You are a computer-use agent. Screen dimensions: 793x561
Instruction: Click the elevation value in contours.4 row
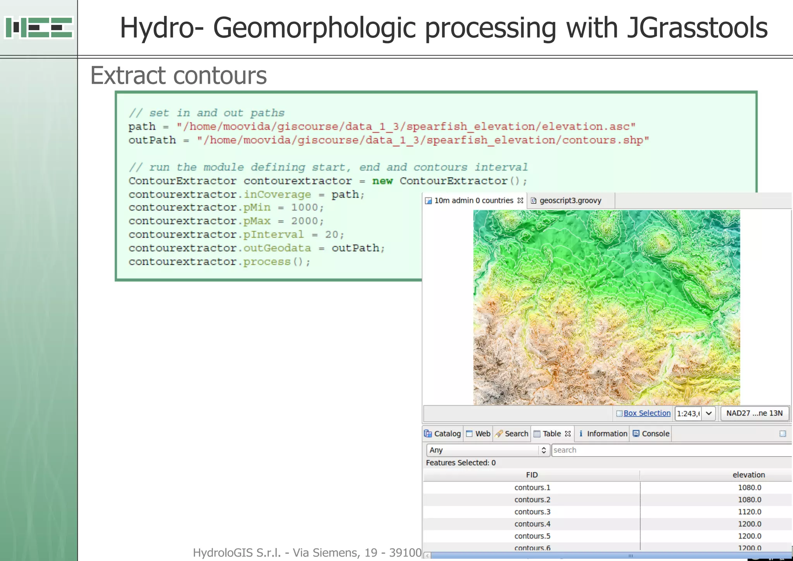pyautogui.click(x=749, y=524)
